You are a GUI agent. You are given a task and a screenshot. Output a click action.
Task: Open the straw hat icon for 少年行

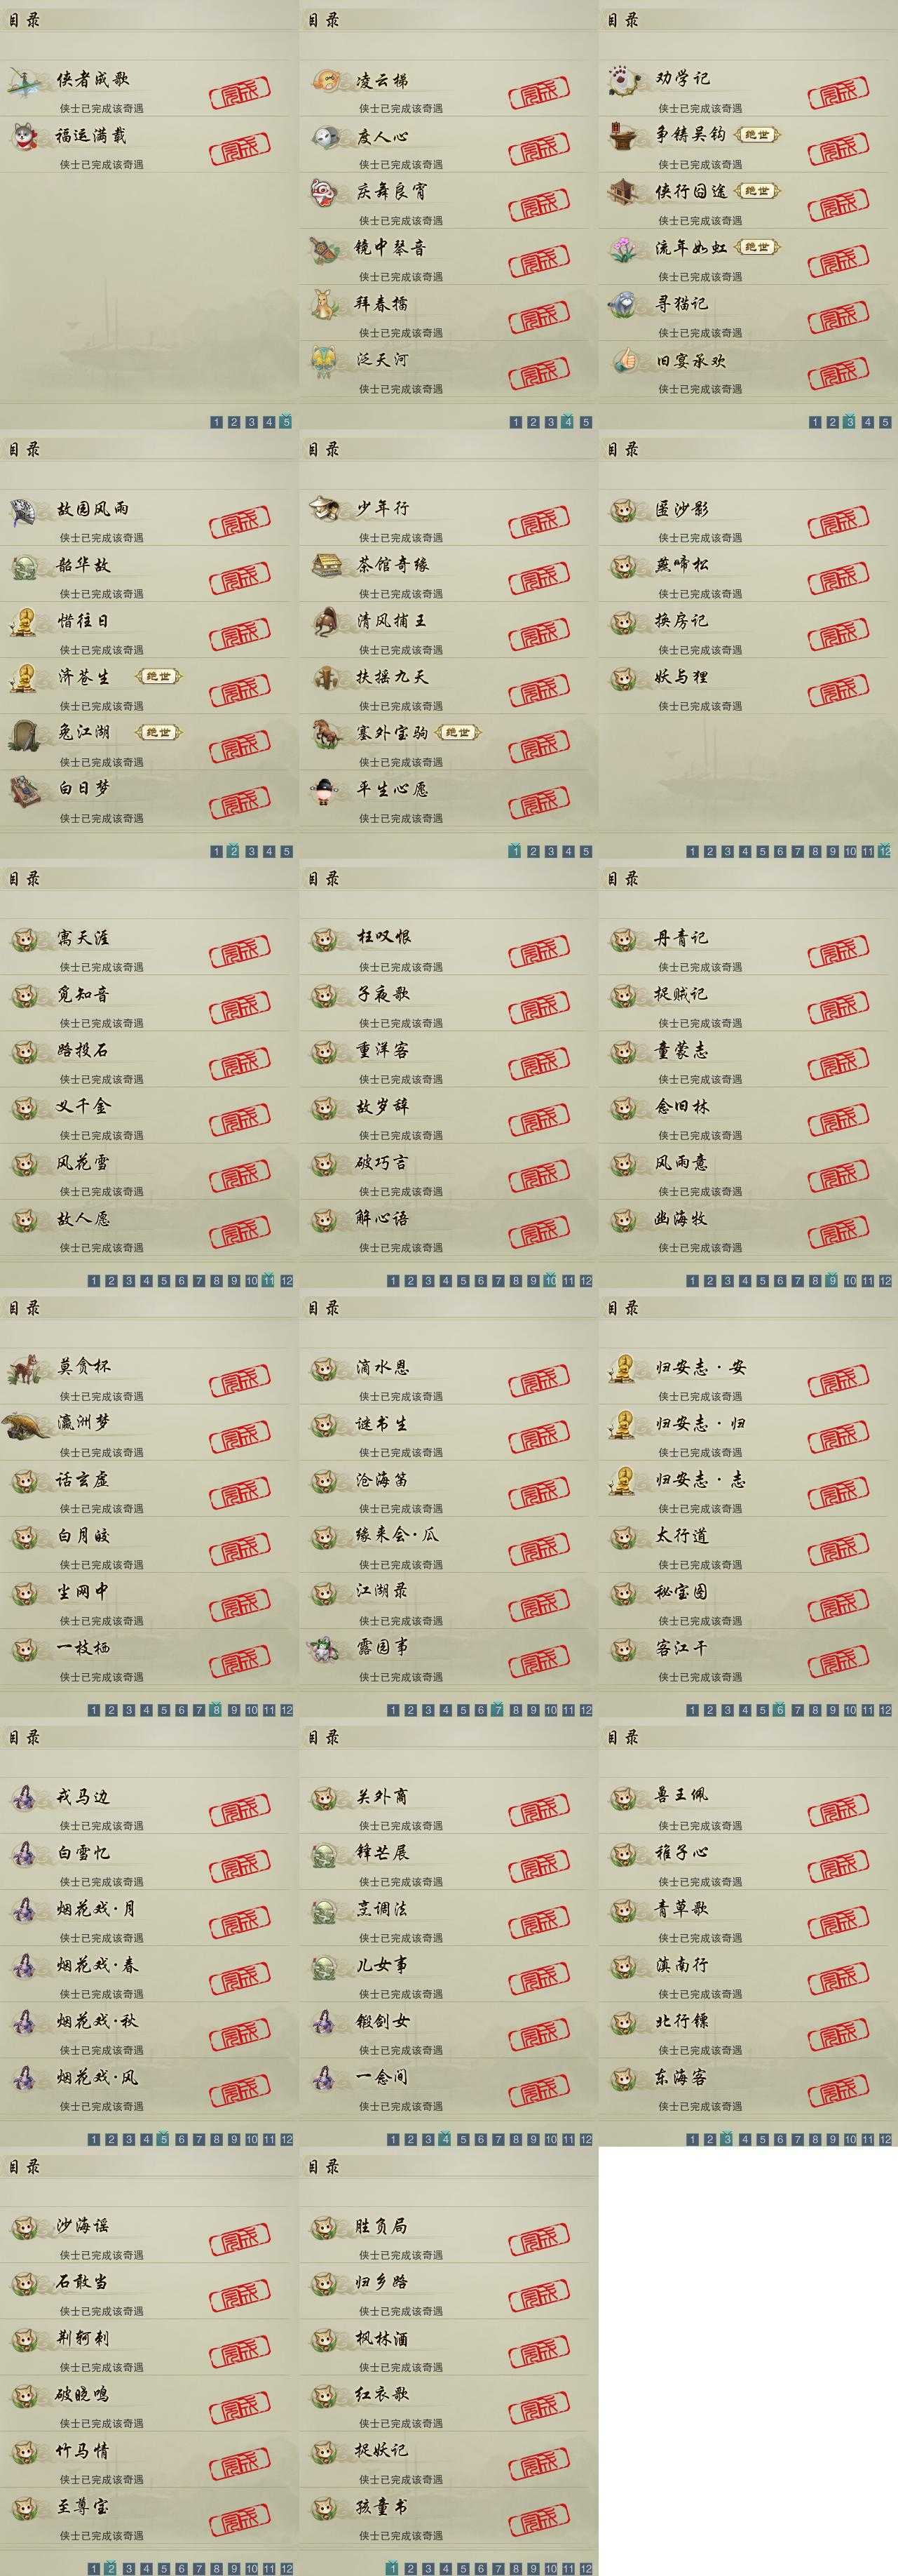(x=324, y=509)
